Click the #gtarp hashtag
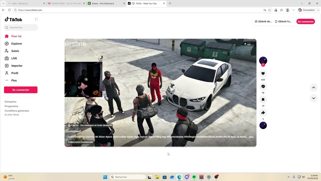Screen dimensions: 321x181 [x=144, y=137]
